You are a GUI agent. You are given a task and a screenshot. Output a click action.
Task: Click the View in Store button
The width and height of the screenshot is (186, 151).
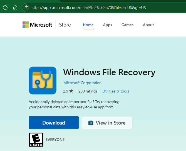coord(107,123)
